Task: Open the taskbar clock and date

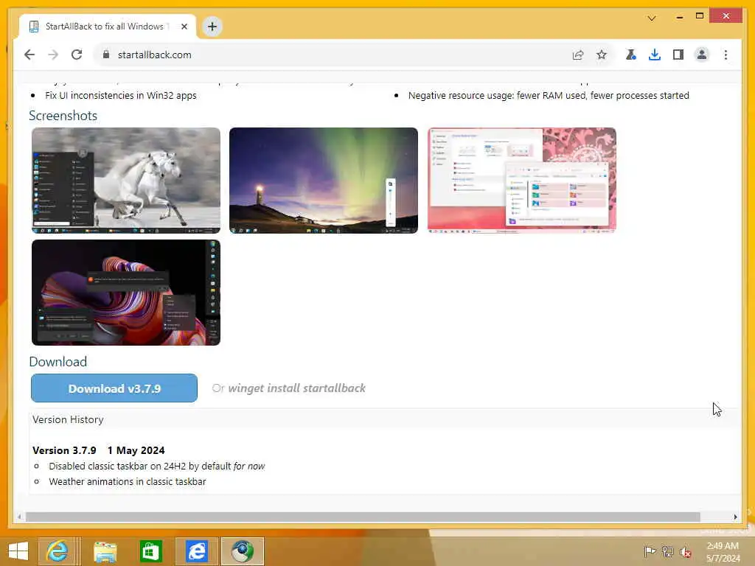Action: coord(723,552)
